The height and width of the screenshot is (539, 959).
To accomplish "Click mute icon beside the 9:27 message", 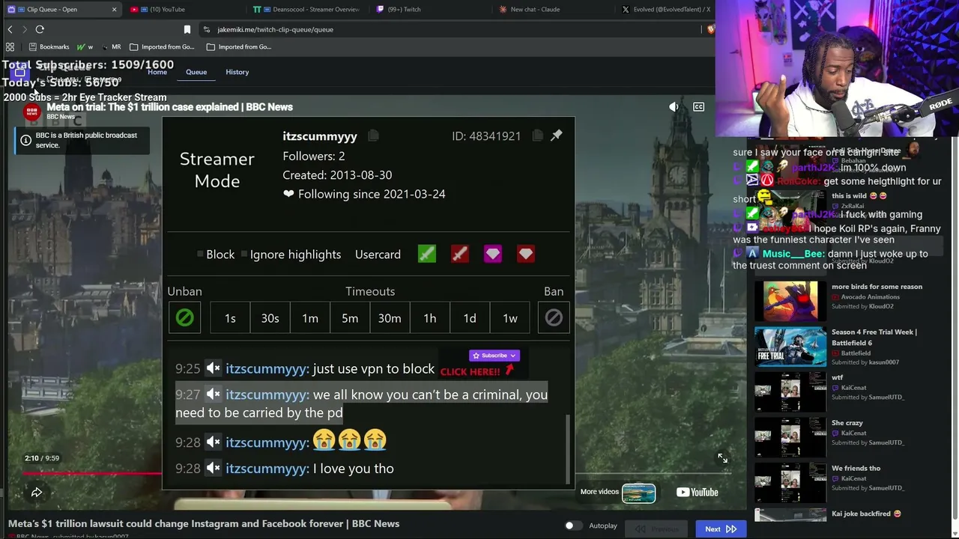I will pos(214,395).
